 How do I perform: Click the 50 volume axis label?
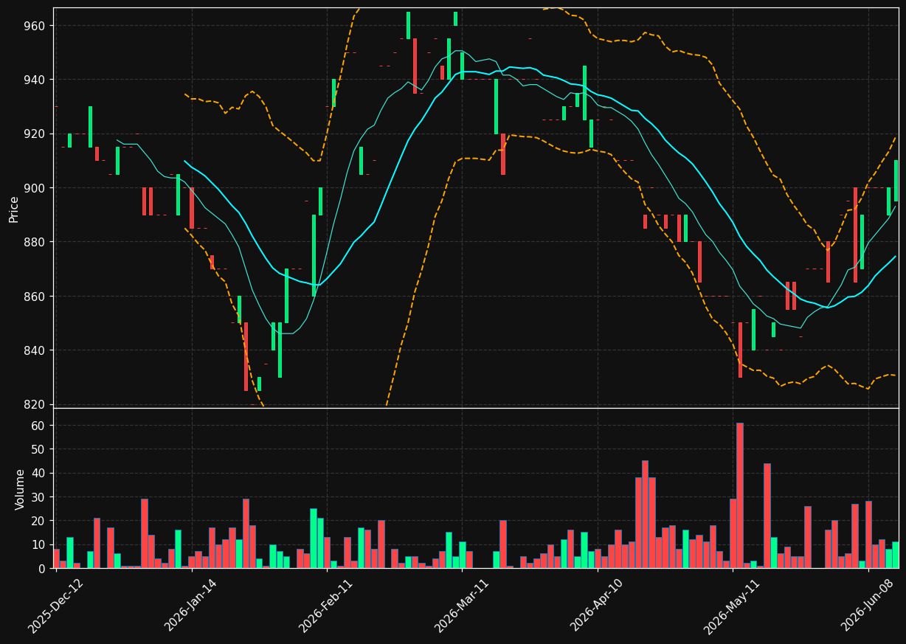click(39, 449)
